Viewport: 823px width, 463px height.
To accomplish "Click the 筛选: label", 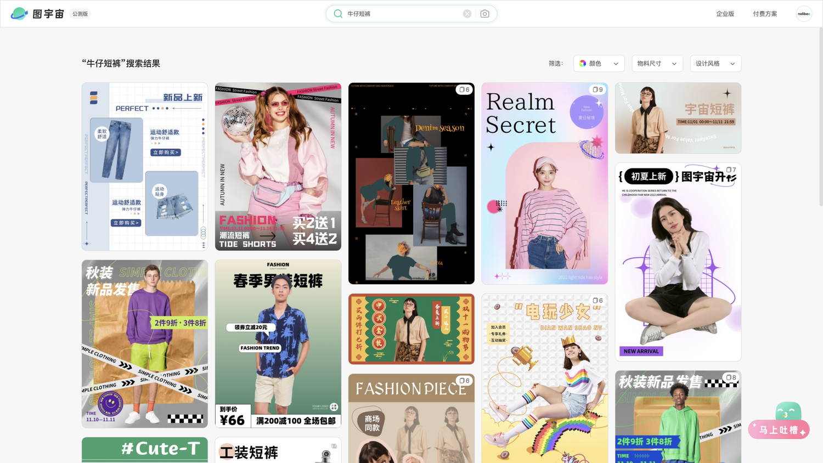I will (556, 64).
